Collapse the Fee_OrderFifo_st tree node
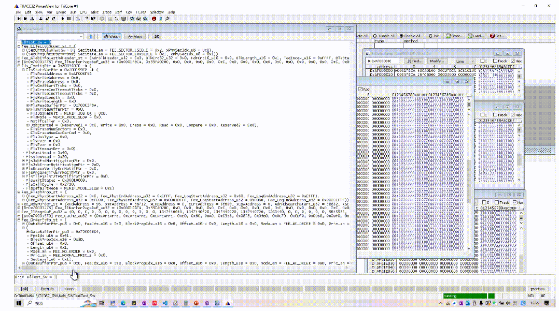Screen dimensions: 559x311 tap(19, 220)
